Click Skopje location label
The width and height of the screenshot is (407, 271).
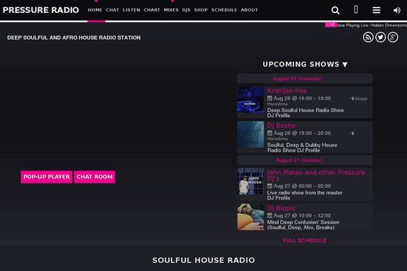(361, 99)
